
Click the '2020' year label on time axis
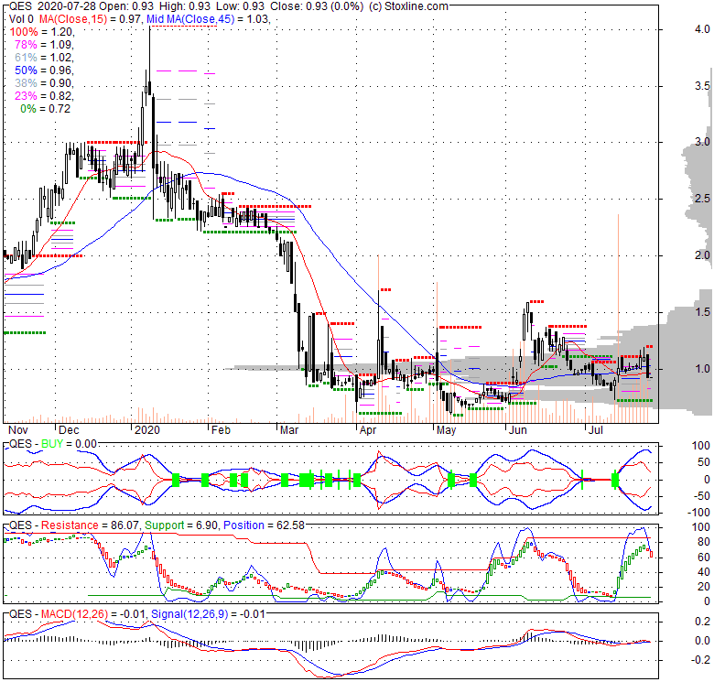coord(147,430)
